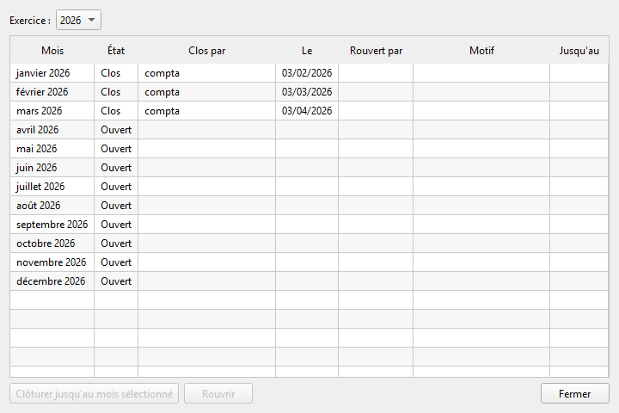
Task: Click the date 03/03/2026 cell
Action: tap(307, 92)
